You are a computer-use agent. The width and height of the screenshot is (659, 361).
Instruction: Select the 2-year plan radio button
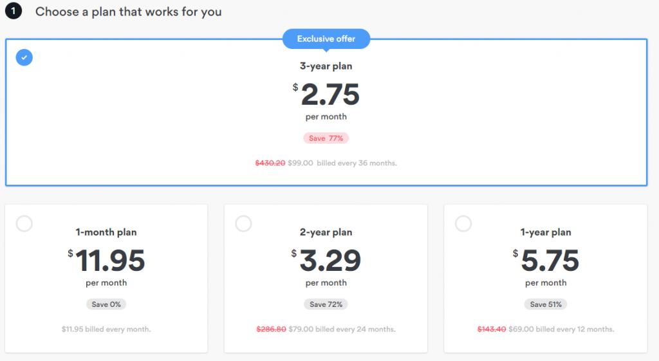(x=243, y=223)
